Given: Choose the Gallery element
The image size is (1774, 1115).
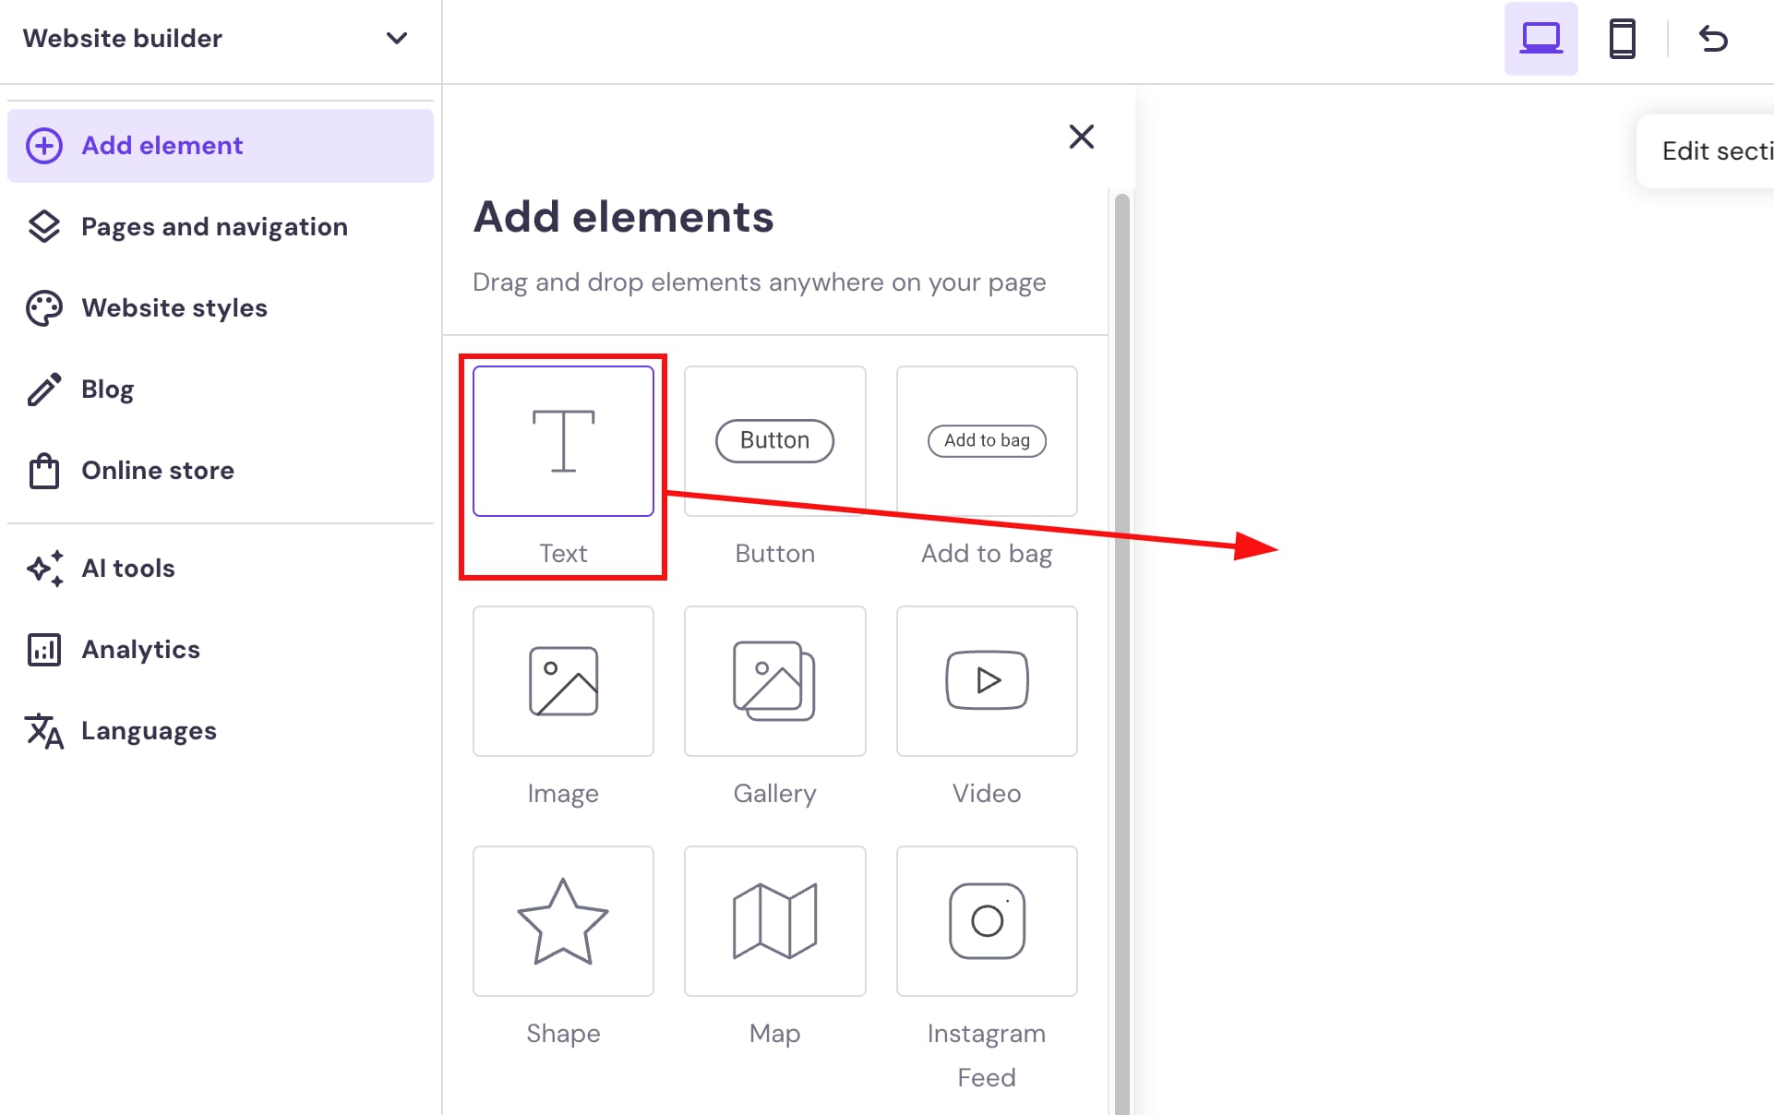Looking at the screenshot, I should (774, 681).
